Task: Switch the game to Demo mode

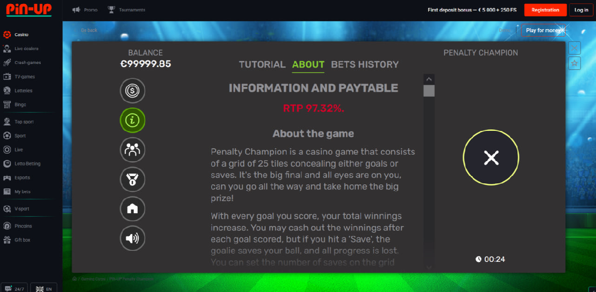Action: coord(505,30)
